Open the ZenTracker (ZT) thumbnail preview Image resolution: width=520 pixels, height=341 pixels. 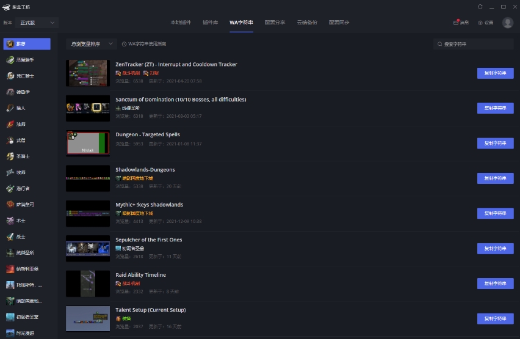pyautogui.click(x=88, y=73)
